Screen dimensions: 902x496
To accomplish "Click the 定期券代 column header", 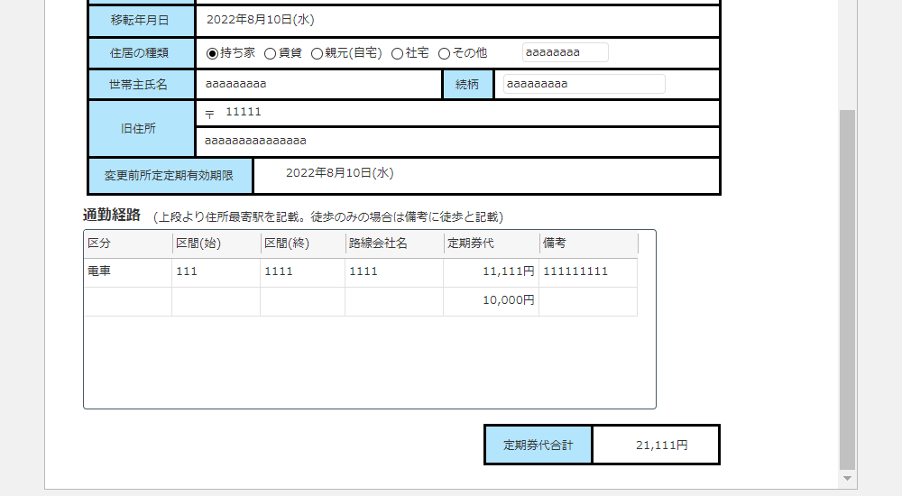I will click(490, 243).
